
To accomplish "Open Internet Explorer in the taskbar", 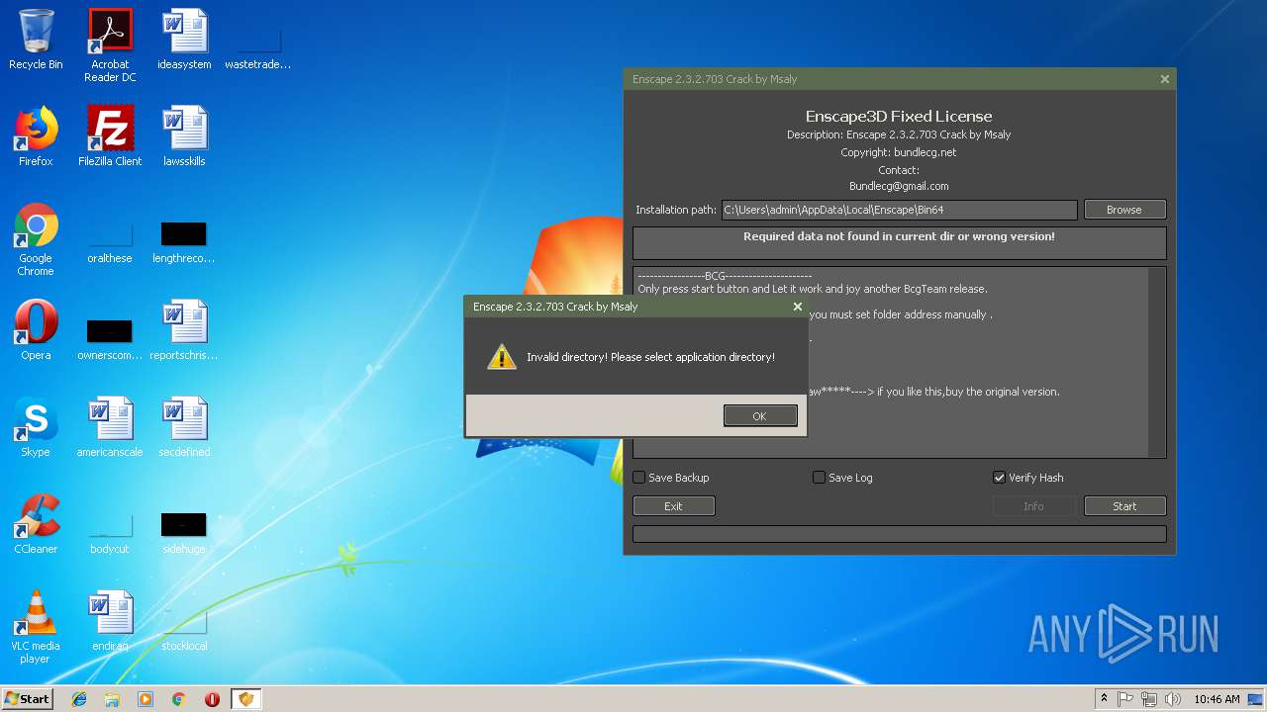I will (x=79, y=699).
